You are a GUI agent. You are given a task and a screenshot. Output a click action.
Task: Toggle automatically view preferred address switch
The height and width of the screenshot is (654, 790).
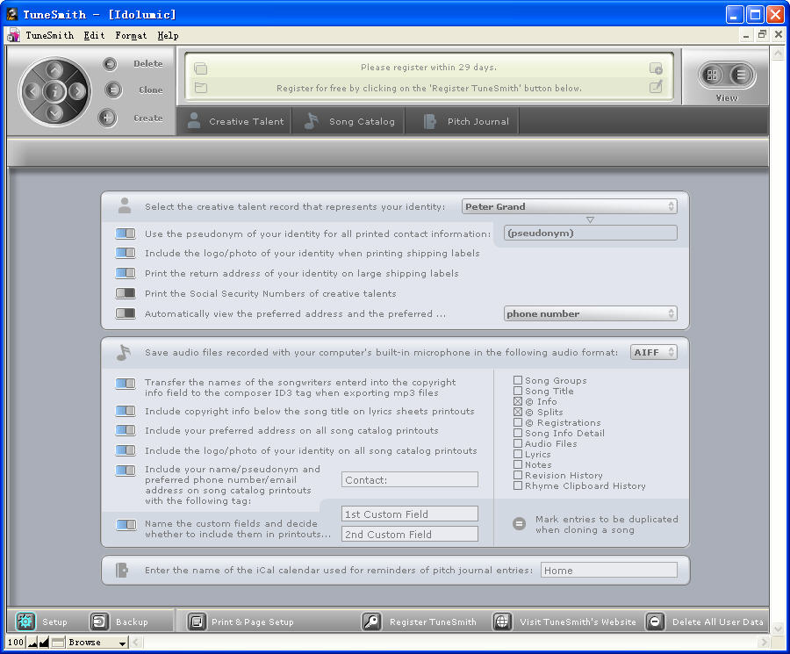coord(126,313)
